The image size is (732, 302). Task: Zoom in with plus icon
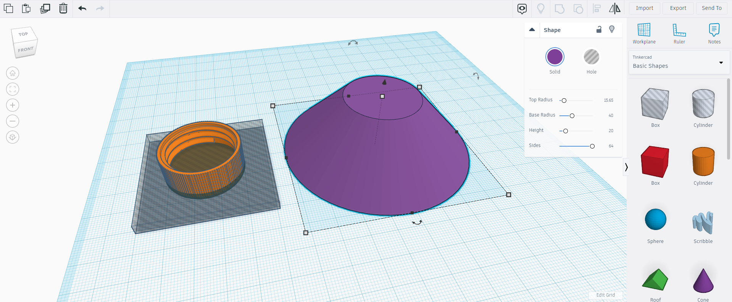pyautogui.click(x=13, y=105)
